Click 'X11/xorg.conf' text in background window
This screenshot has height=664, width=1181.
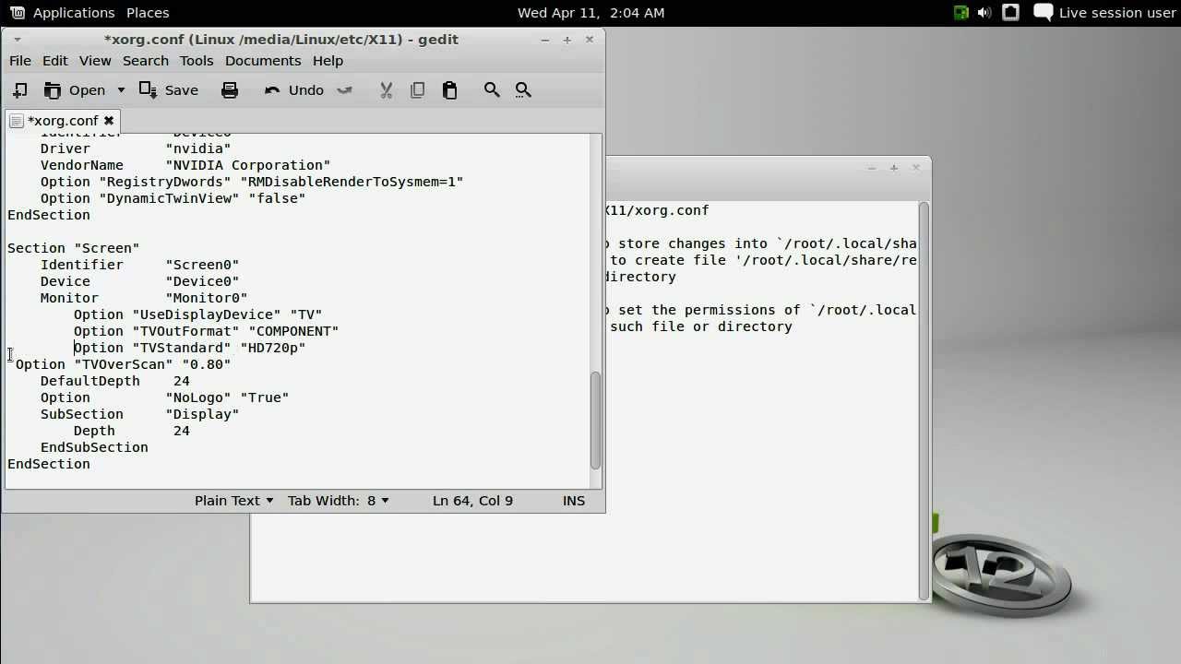tap(657, 210)
